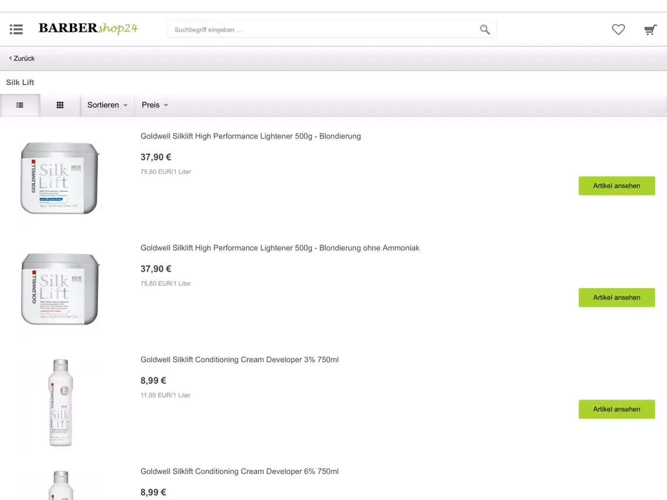
Task: Open Conditioning Cream Developer 6% 750ml title
Action: (240, 471)
